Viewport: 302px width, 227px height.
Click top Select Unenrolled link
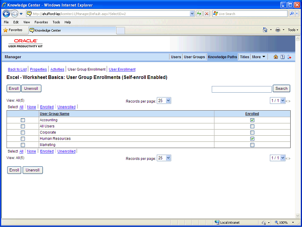pos(67,107)
